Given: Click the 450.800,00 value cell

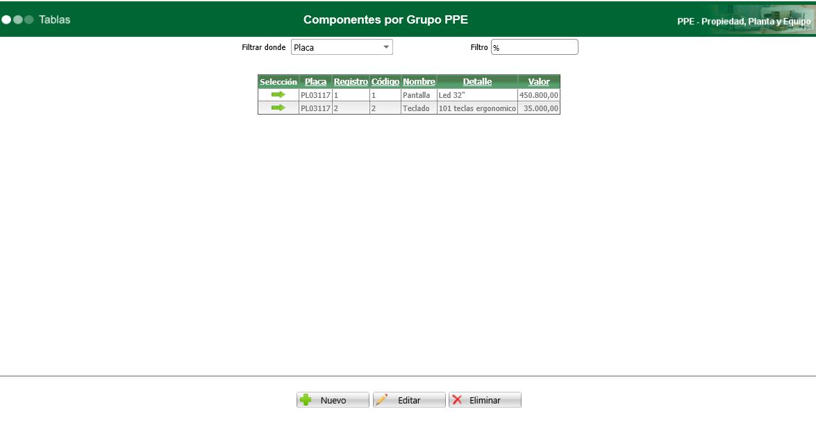Looking at the screenshot, I should (539, 95).
